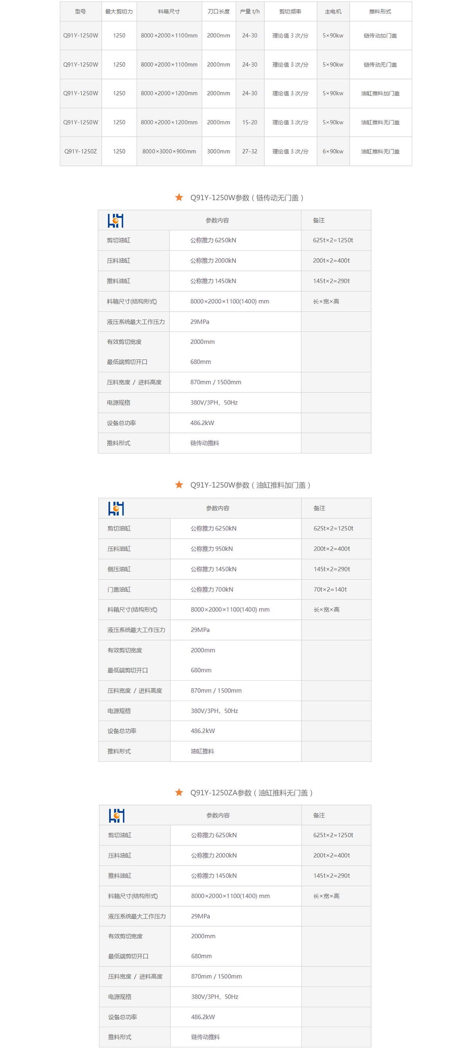Select the 公称推力 700kN value cell
This screenshot has height=1049, width=470.
click(x=212, y=589)
